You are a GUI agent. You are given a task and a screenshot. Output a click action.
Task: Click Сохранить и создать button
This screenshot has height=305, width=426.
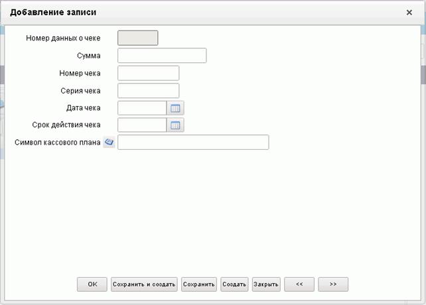tap(144, 284)
